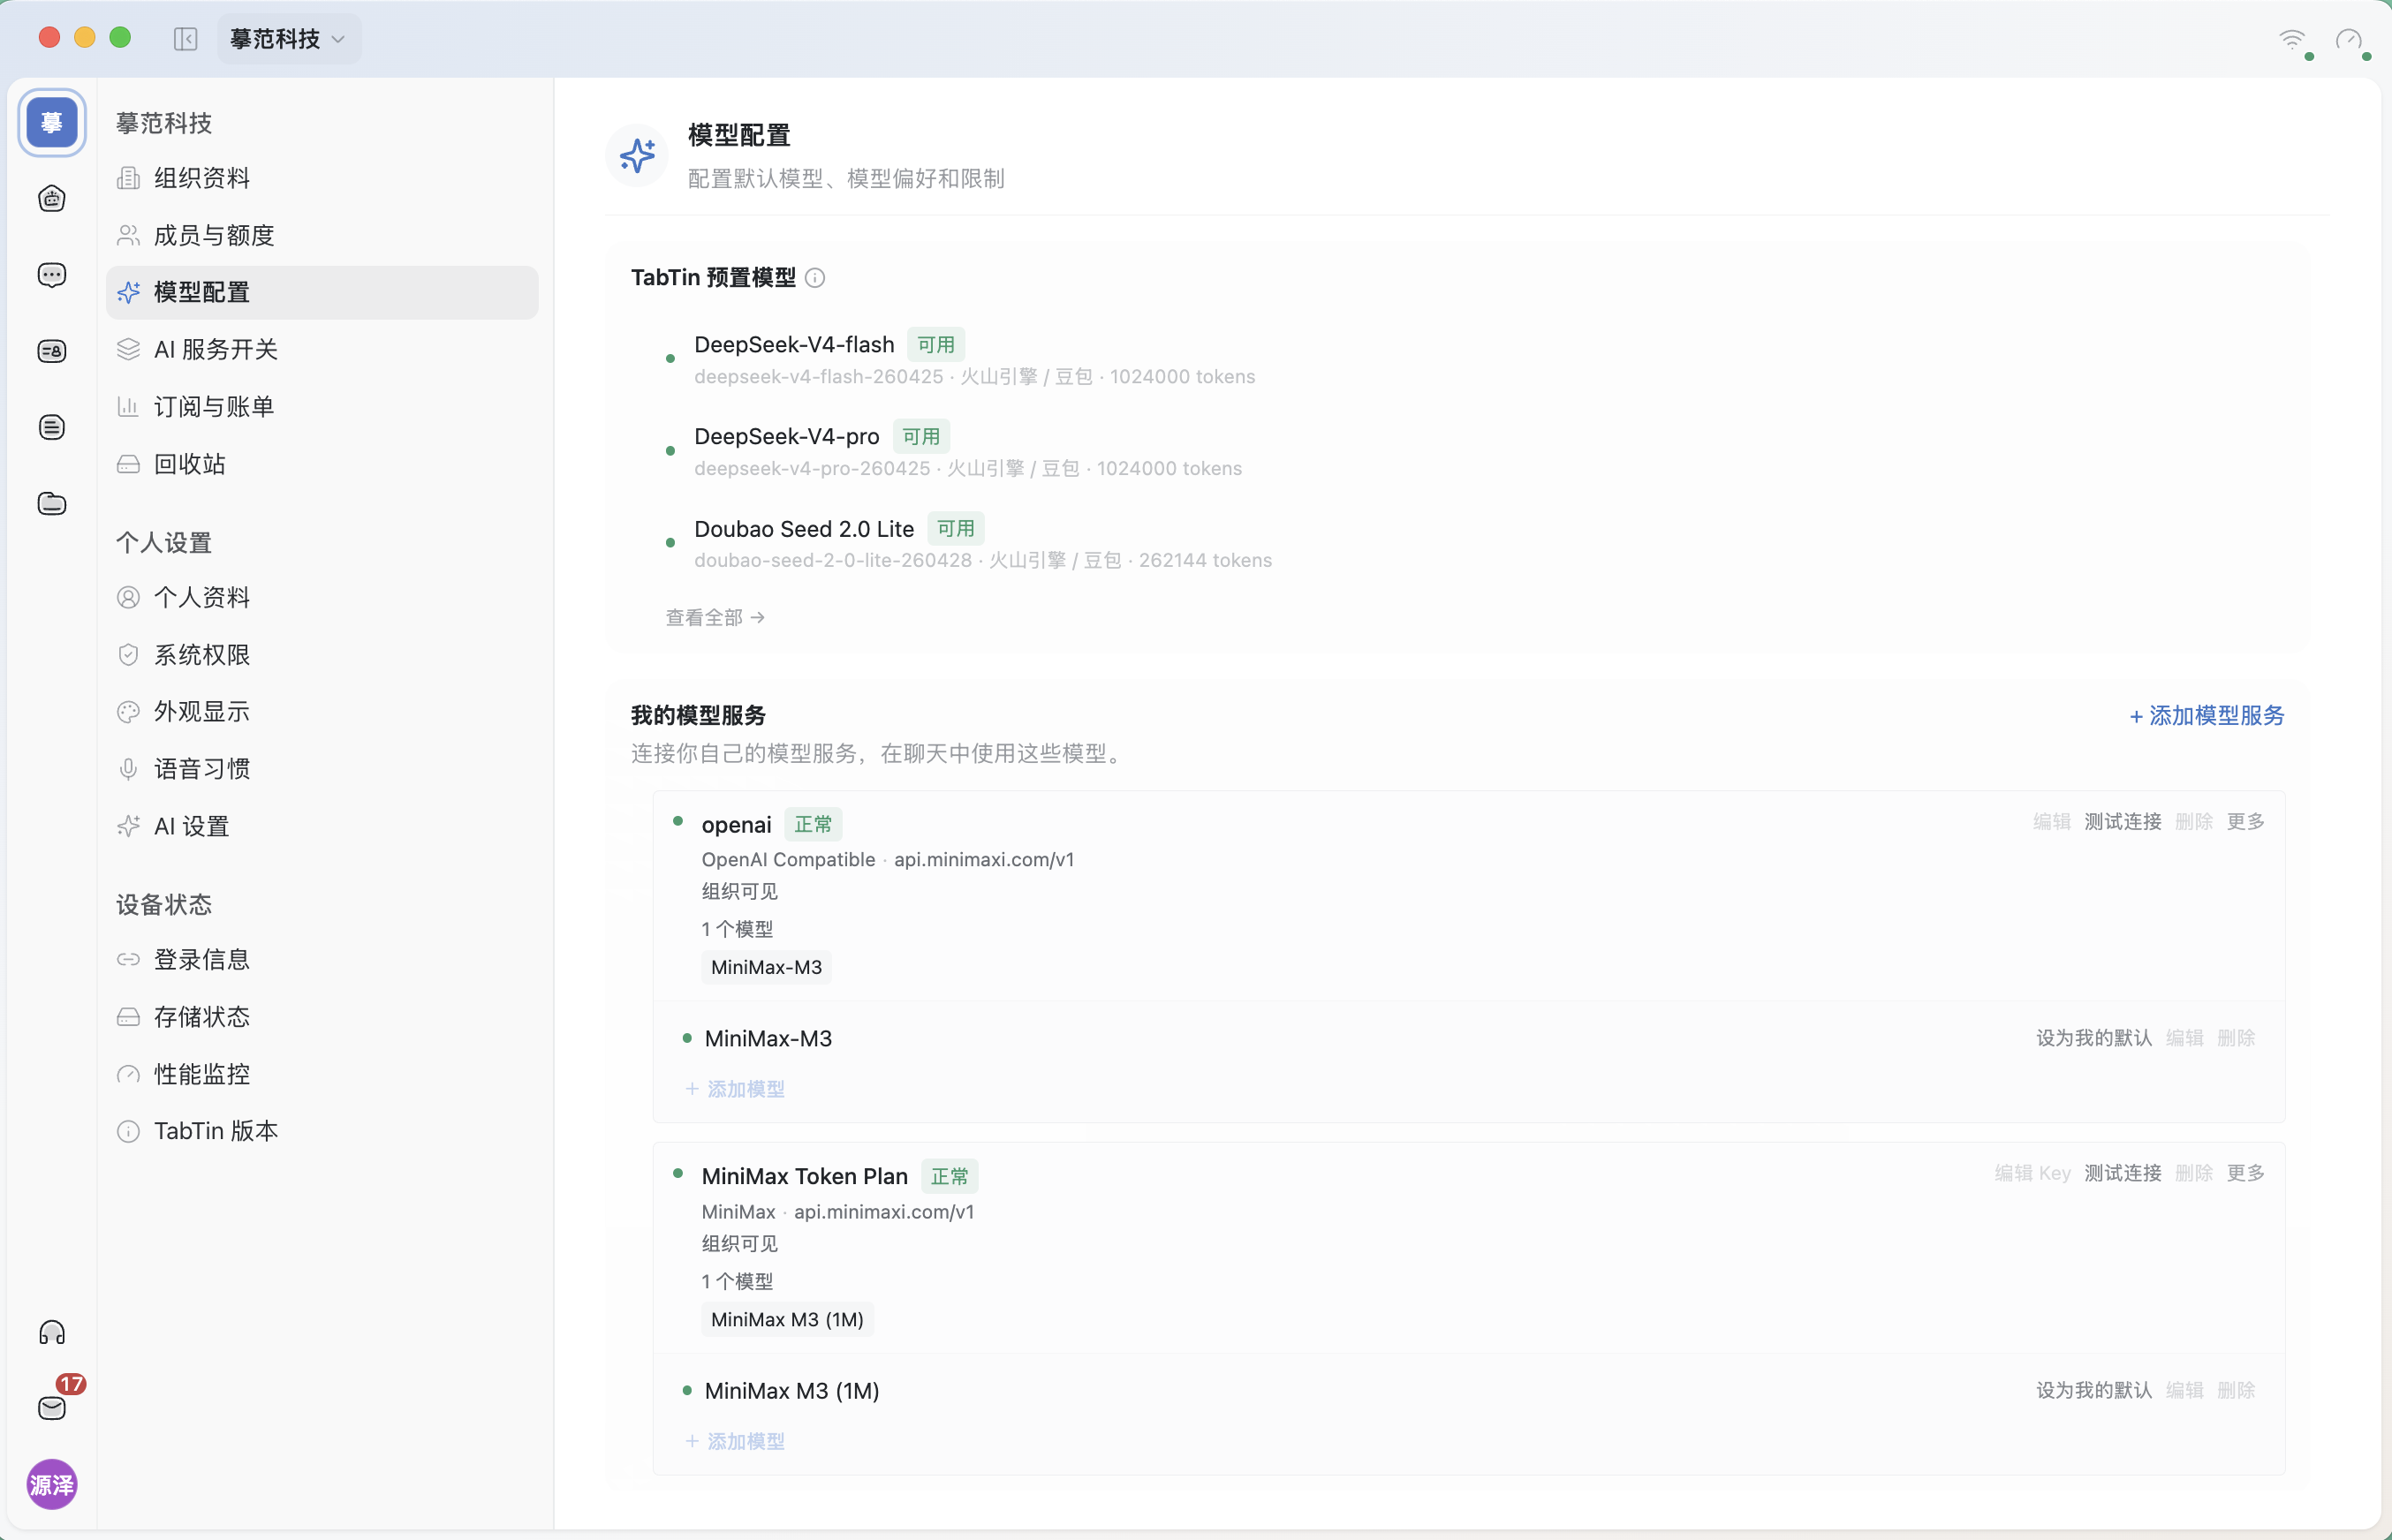Open the inbox with 17 badge
The image size is (2392, 1540).
coord(52,1408)
